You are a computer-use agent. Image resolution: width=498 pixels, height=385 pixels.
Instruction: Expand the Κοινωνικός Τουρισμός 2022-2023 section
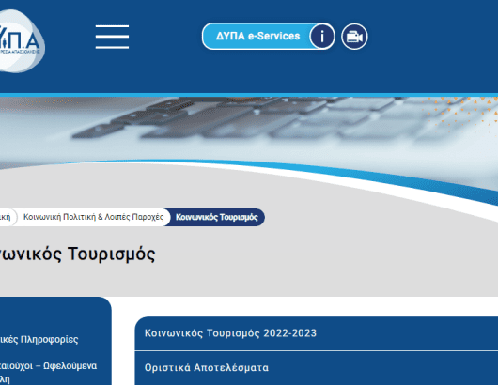[x=317, y=333]
